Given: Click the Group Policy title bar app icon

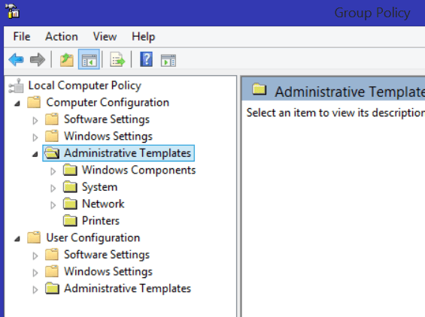Looking at the screenshot, I should 12,11.
